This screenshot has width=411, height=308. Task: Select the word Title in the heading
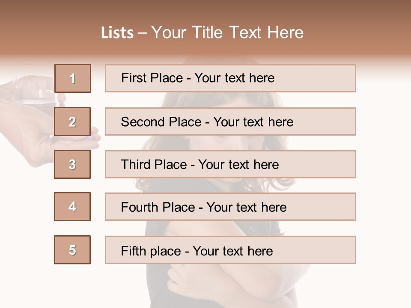207,33
